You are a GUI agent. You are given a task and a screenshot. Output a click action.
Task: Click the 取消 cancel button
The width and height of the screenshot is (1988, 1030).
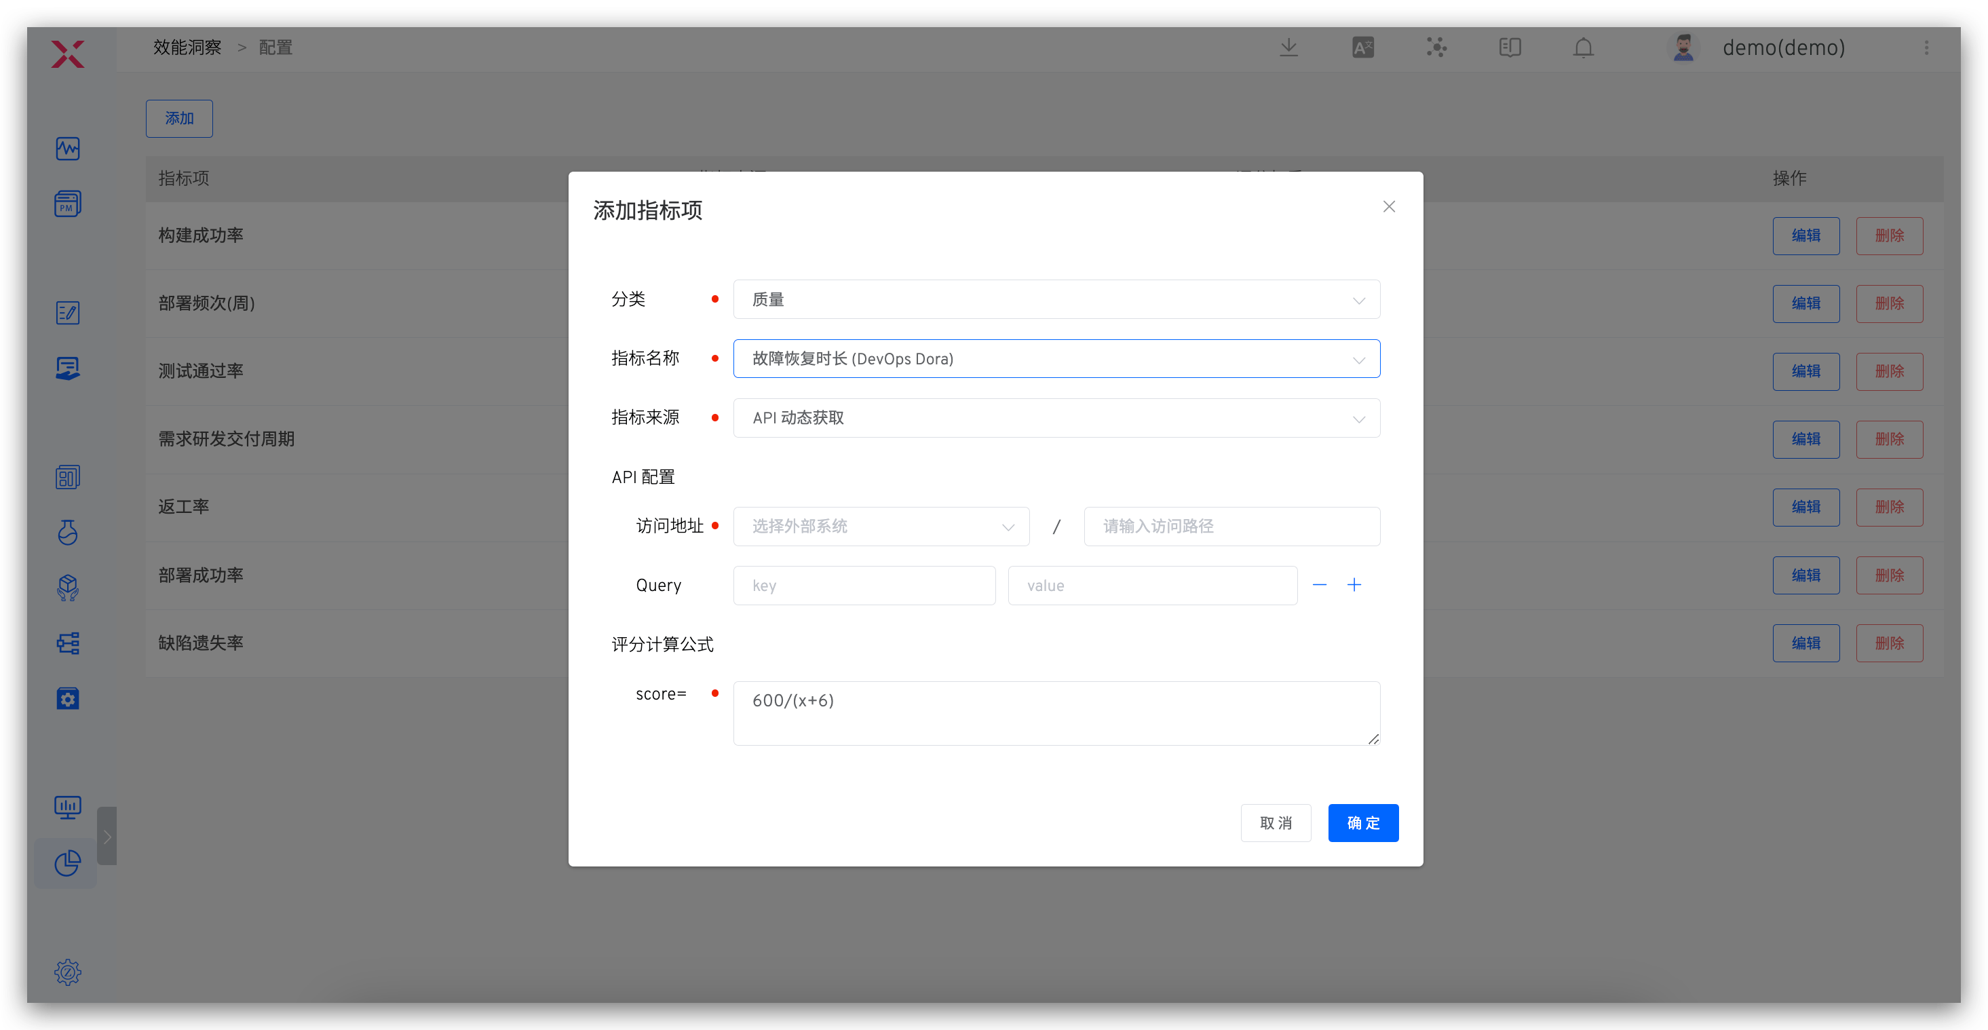(x=1276, y=822)
